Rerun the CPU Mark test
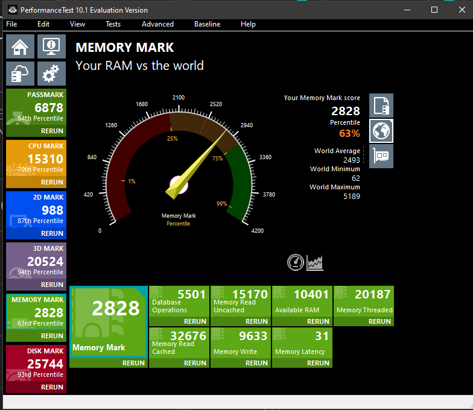 click(36, 182)
